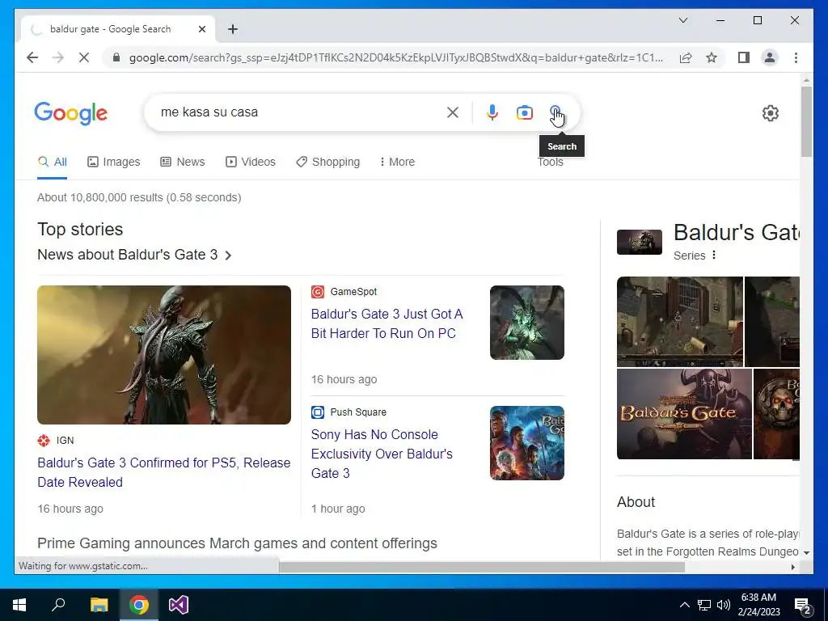Open taskbar search

pos(58,605)
